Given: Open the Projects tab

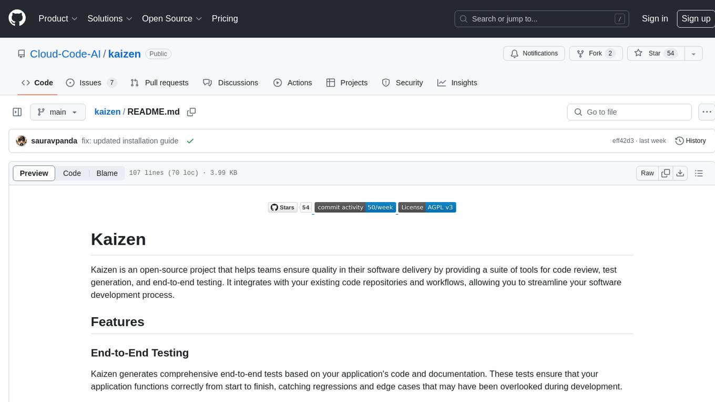Looking at the screenshot, I should tap(347, 83).
